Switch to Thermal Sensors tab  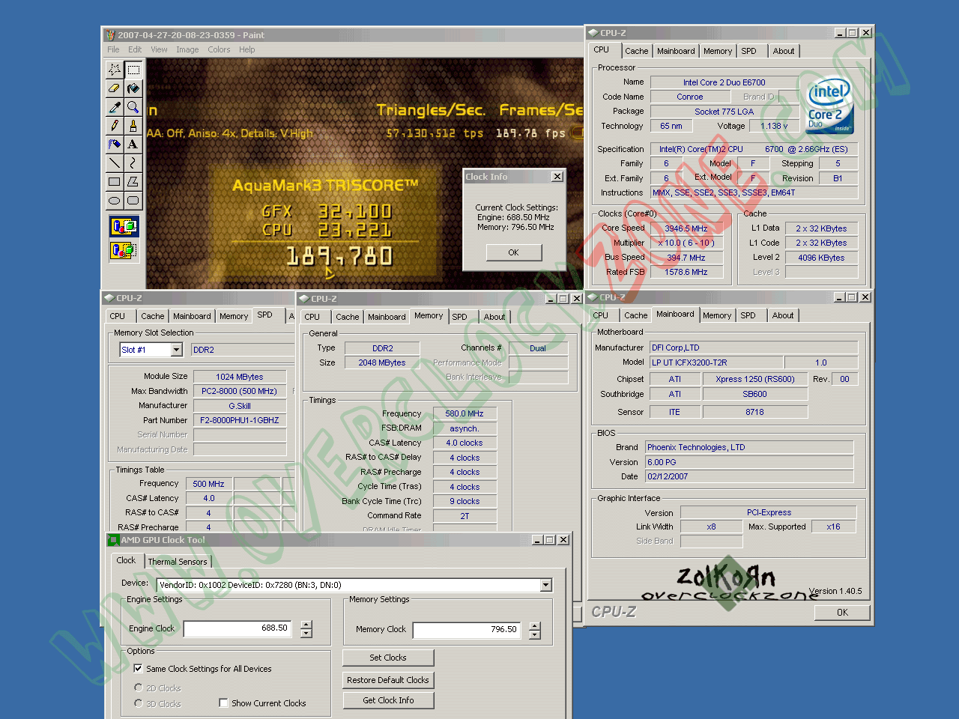click(178, 562)
